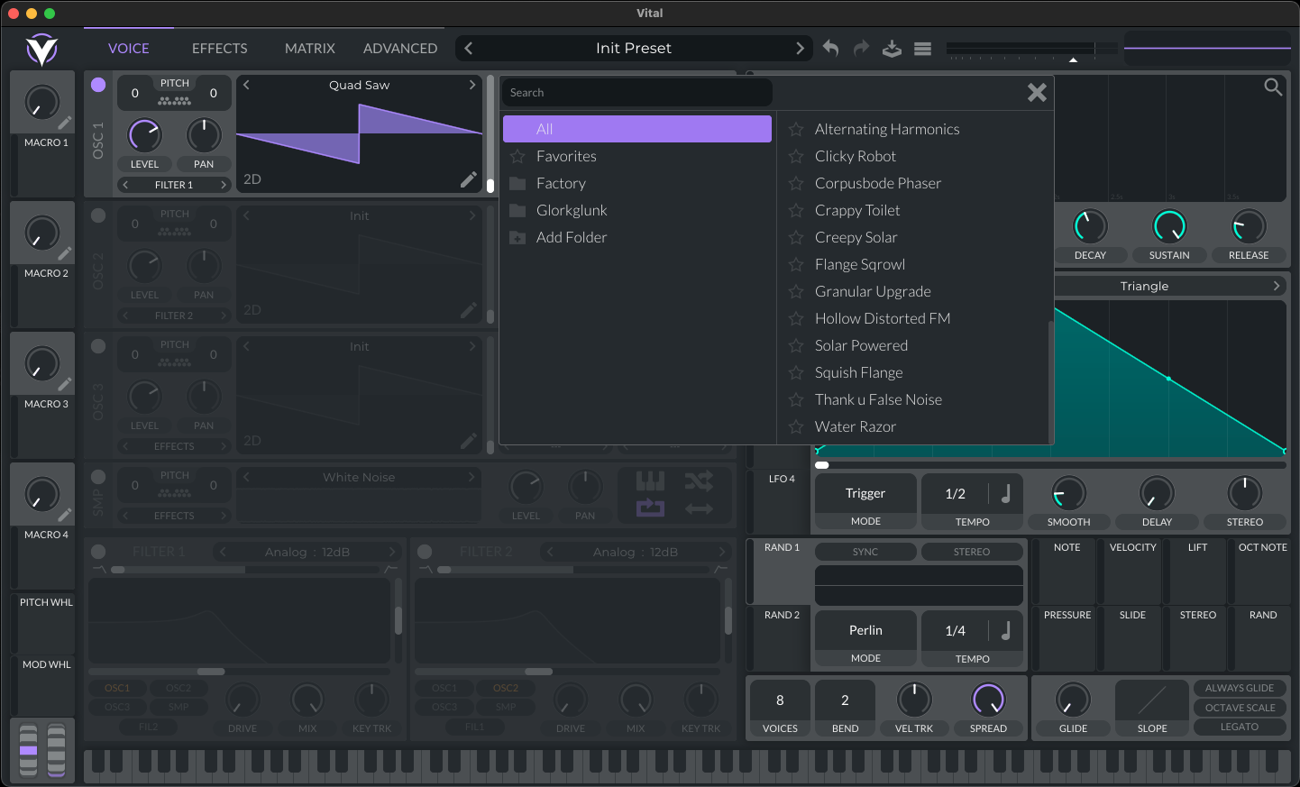Click the undo arrow icon
1300x787 pixels.
point(830,48)
